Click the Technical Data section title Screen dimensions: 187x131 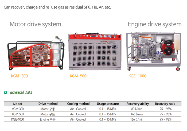click(x=20, y=92)
